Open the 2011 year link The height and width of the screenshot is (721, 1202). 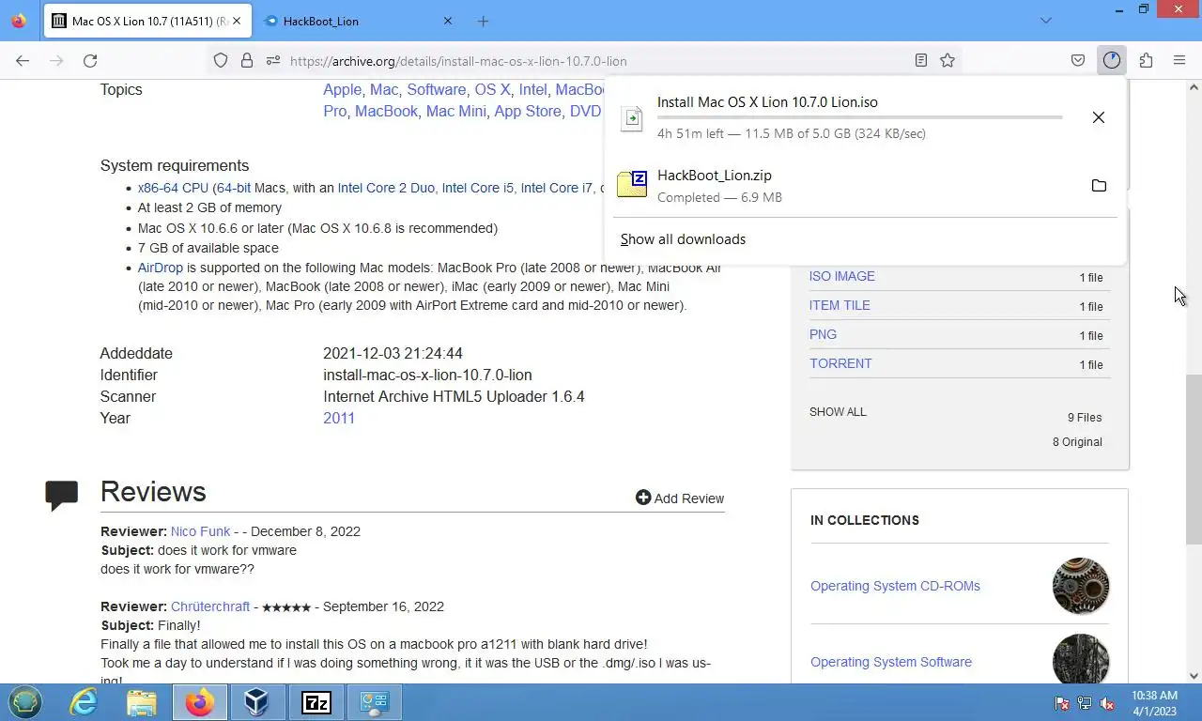coord(339,418)
